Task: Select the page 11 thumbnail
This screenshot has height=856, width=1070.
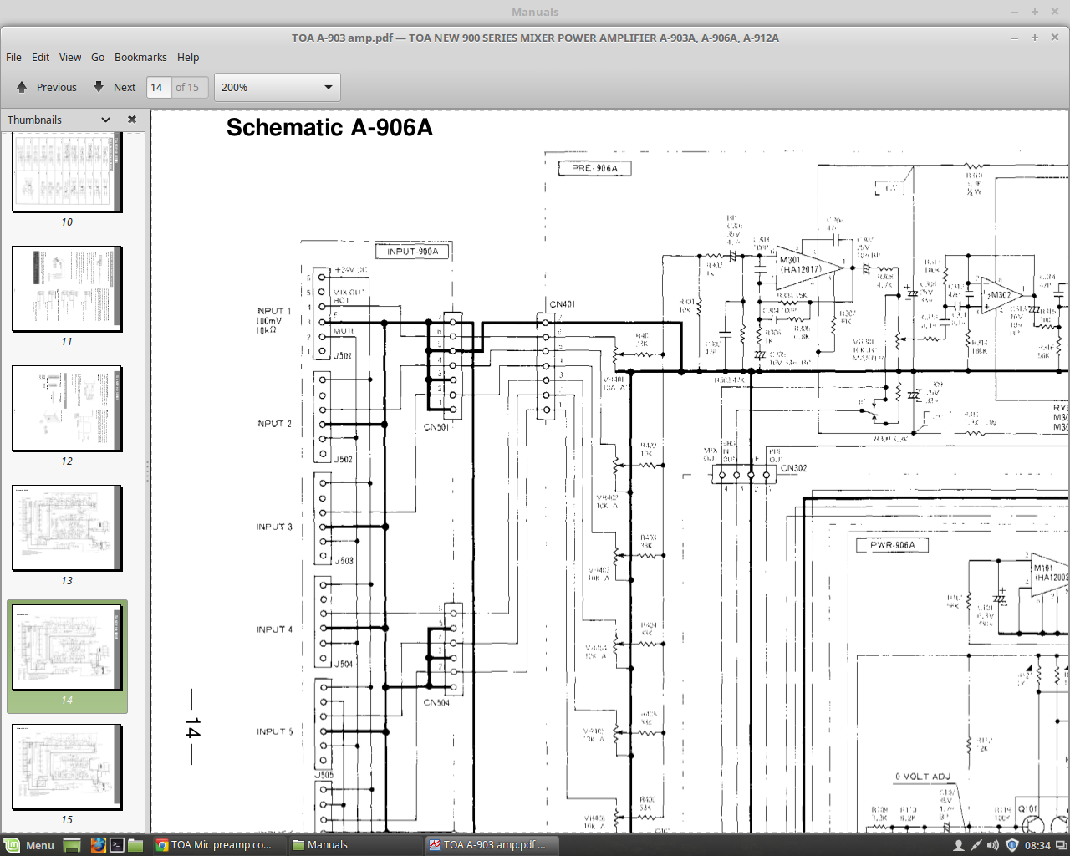Action: [67, 288]
